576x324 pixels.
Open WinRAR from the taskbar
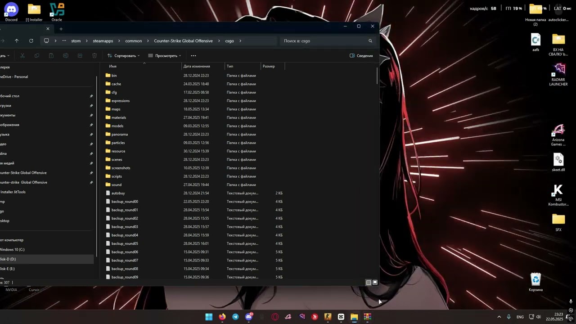[368, 317]
